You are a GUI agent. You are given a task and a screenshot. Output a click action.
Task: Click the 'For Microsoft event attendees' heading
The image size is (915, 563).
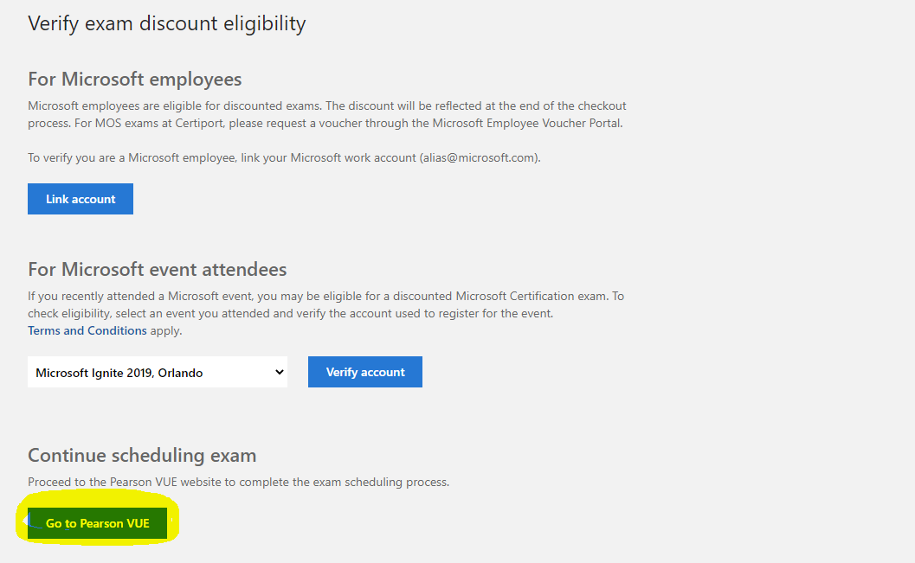click(158, 269)
